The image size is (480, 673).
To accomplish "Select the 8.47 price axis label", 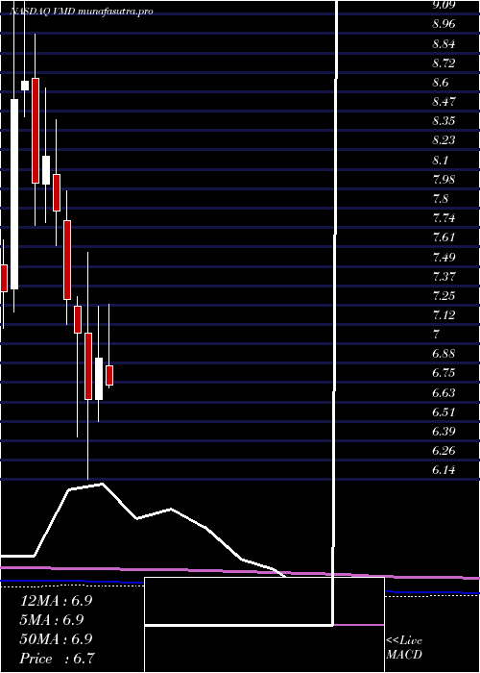I will click(x=444, y=102).
